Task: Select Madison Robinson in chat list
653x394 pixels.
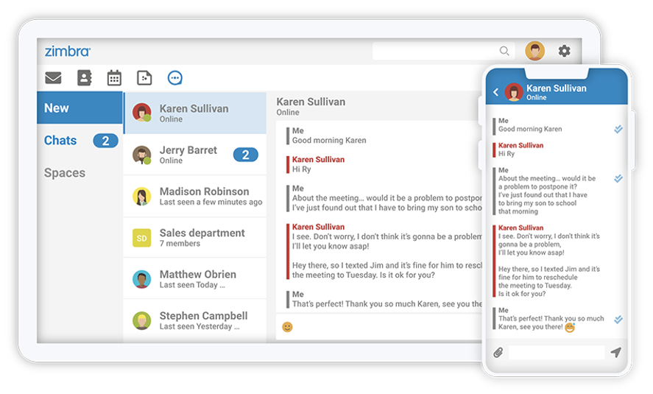Action: click(194, 196)
